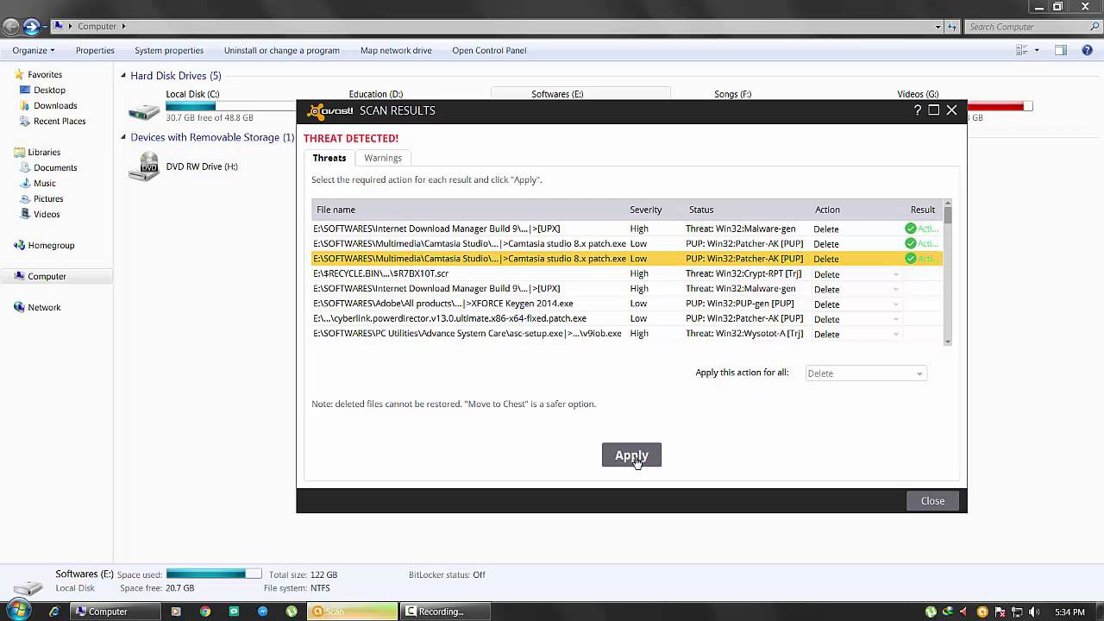Open 'Apply this action for all' dropdown

[x=866, y=373]
